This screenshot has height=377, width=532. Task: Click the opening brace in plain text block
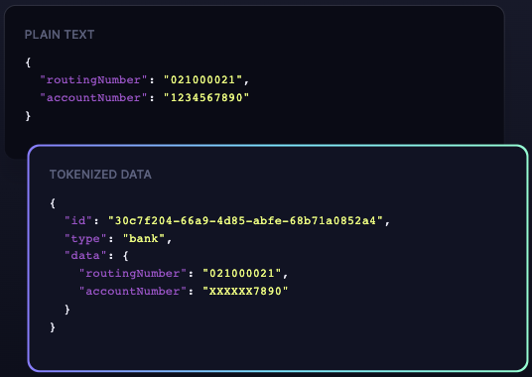coord(28,63)
